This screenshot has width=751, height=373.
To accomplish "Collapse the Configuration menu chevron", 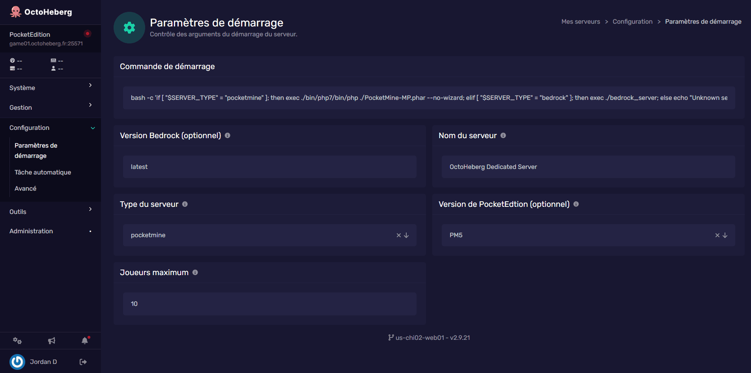I will click(93, 128).
